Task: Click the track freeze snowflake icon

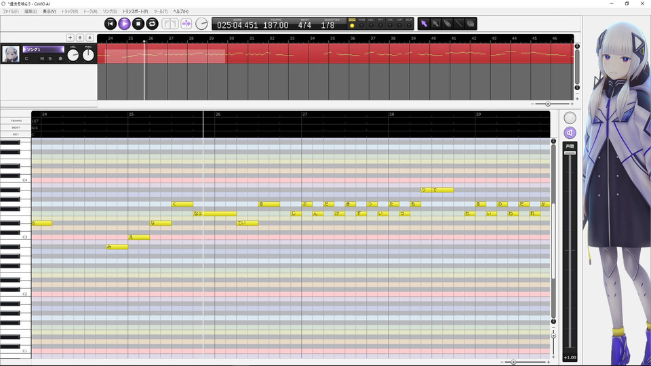Action: coord(60,58)
